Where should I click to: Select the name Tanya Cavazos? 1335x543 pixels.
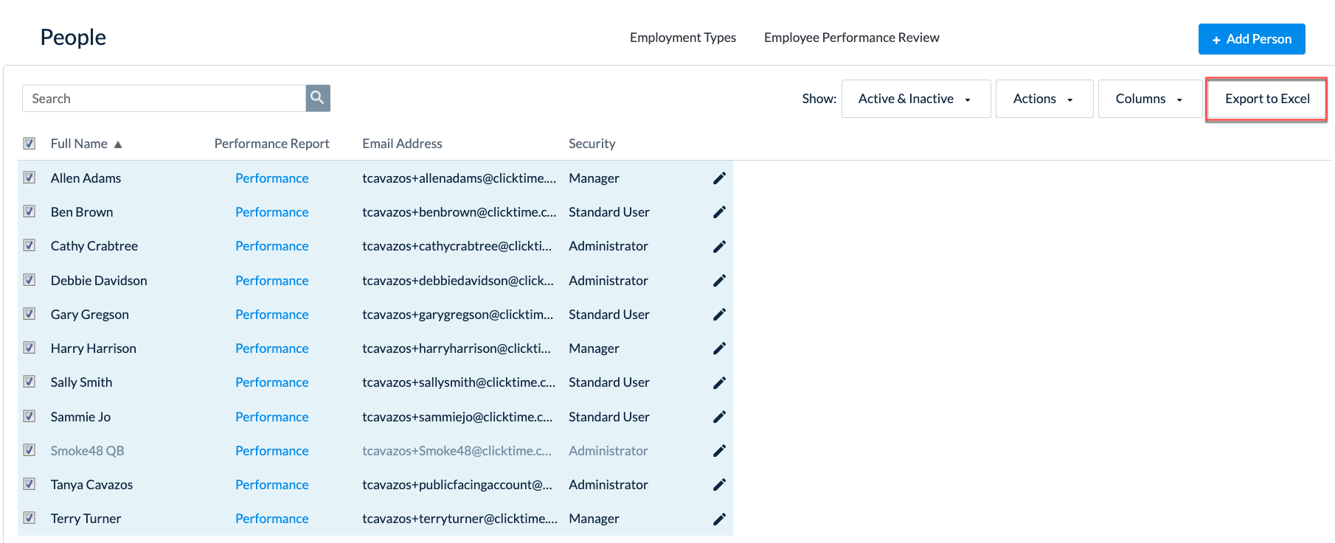(91, 485)
